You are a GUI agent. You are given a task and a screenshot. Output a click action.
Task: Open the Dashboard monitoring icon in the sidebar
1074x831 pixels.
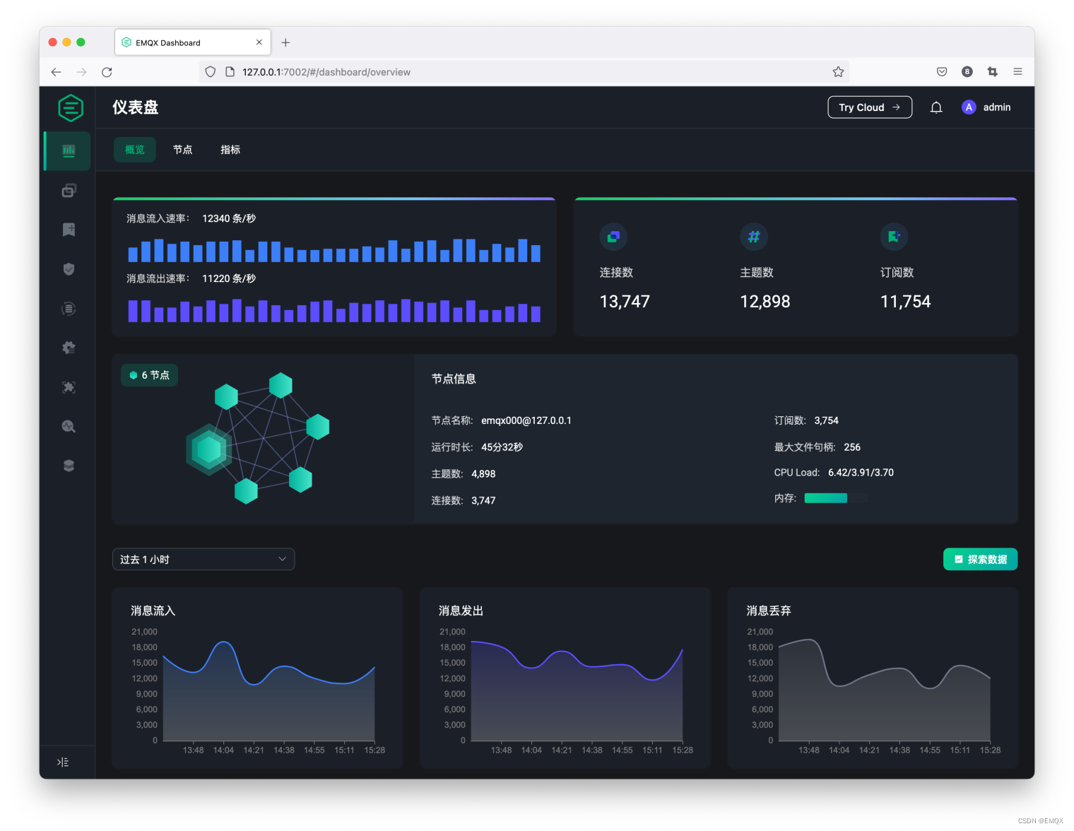point(67,151)
